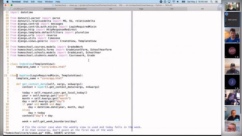Image resolution: width=242 pixels, height=136 pixels.
Task: Click the GradedWork import line
Action: click(47, 47)
